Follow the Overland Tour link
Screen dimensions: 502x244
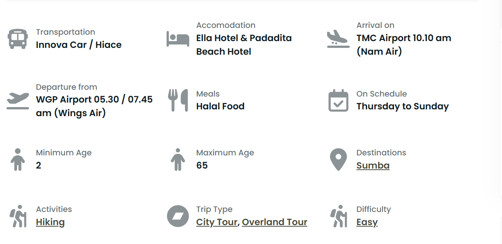(275, 222)
